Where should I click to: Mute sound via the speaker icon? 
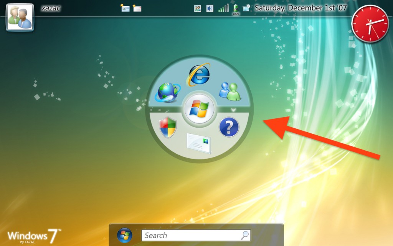point(210,8)
